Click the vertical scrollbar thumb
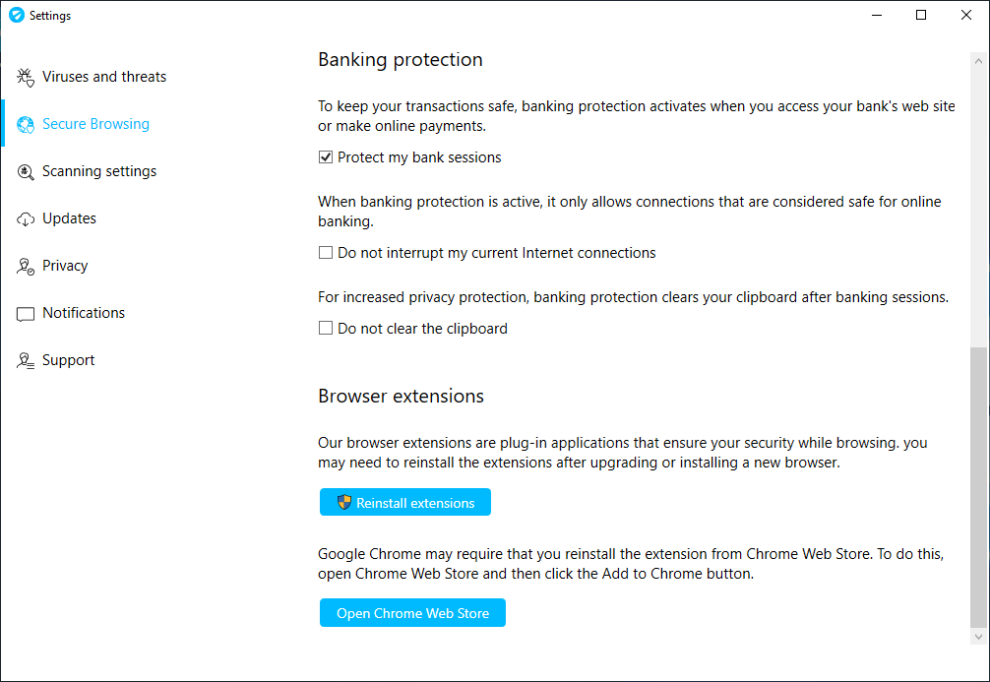The image size is (990, 682). point(977,487)
